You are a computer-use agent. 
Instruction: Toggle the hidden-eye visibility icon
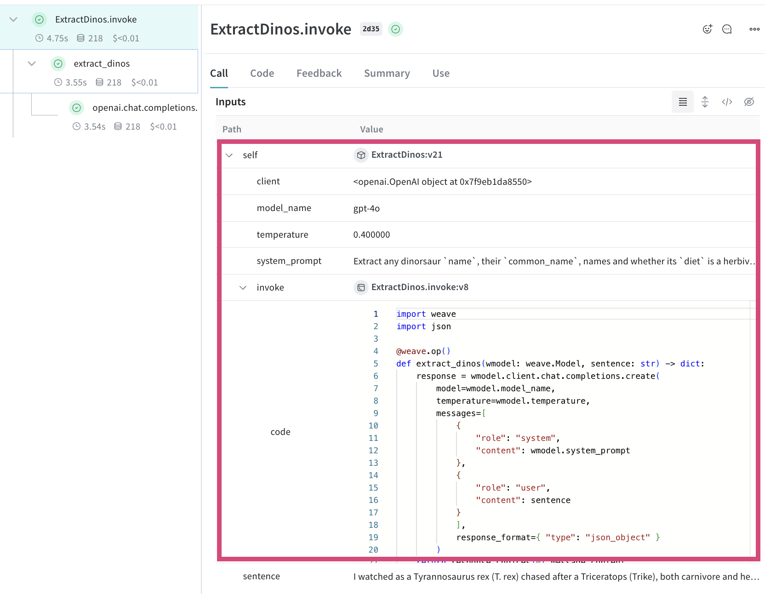(749, 102)
